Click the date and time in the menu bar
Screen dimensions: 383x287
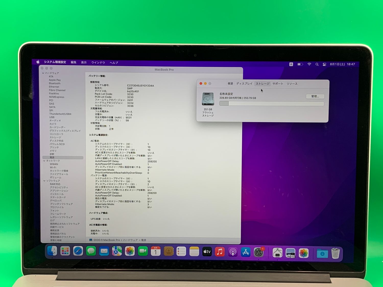point(342,64)
